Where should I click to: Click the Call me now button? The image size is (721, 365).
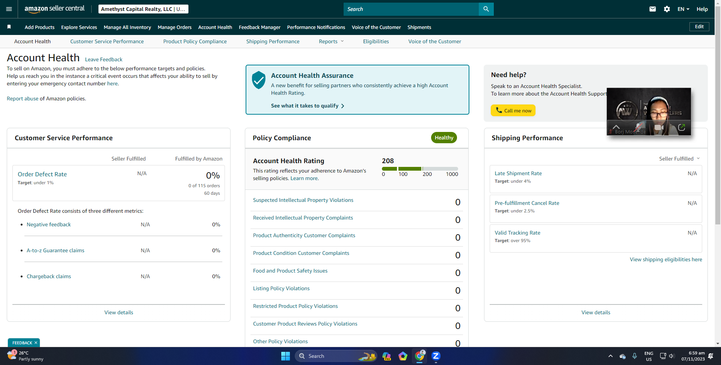[513, 111]
